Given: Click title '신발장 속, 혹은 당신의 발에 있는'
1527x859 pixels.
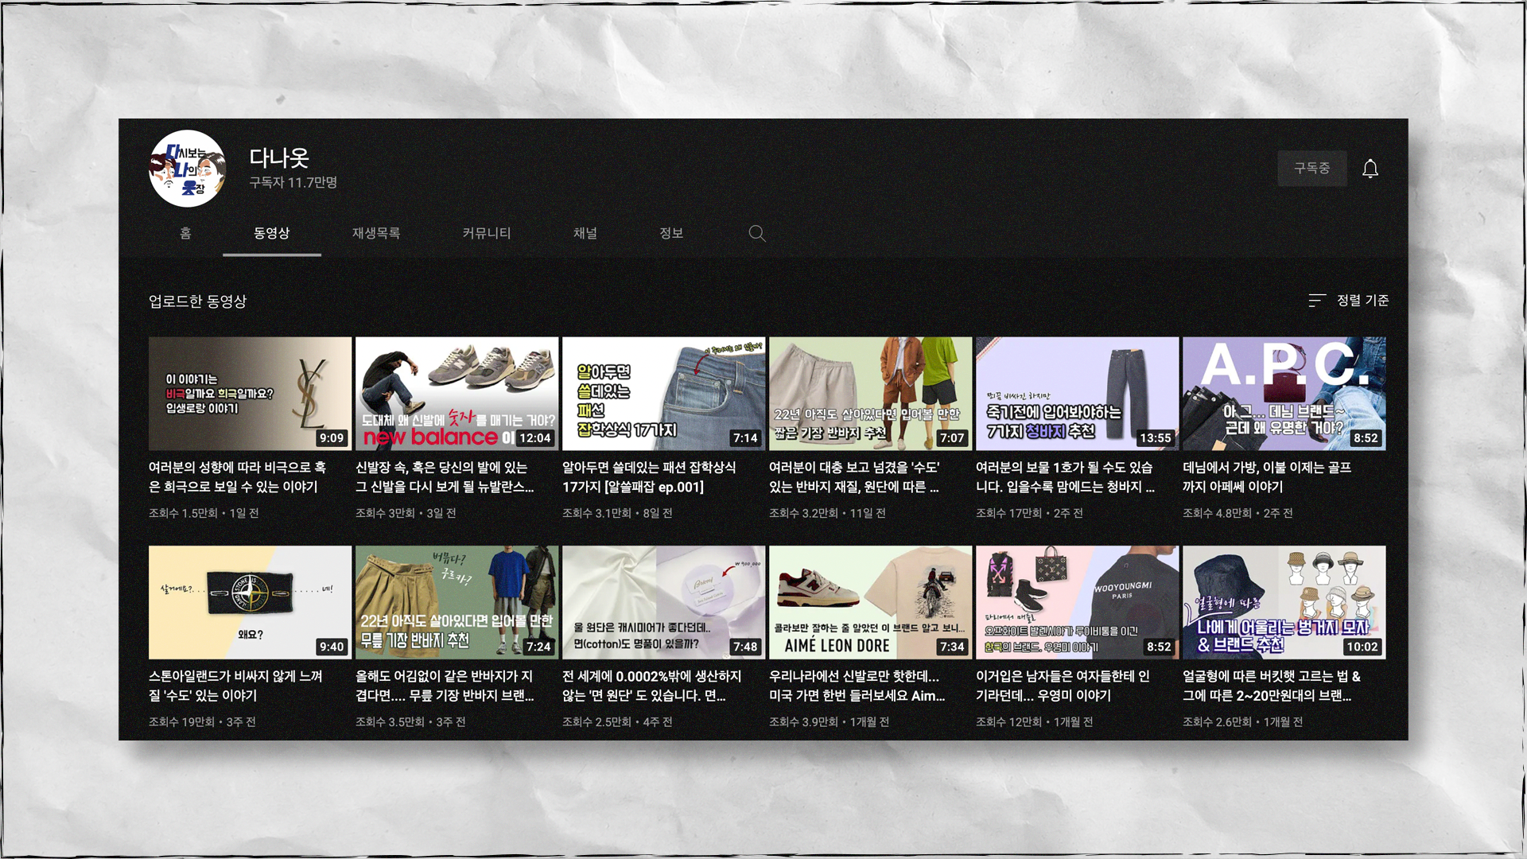Looking at the screenshot, I should pos(445,477).
